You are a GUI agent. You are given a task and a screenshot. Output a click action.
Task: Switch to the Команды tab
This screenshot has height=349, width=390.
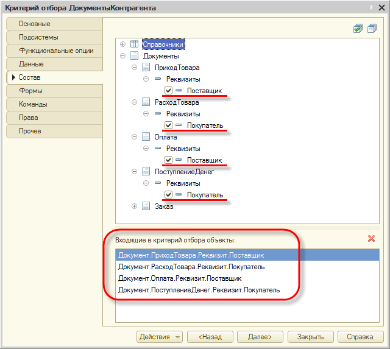(x=54, y=104)
